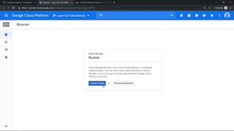234x131 pixels.
Task: Click the Incognito profile indicator
Action: (221, 8)
